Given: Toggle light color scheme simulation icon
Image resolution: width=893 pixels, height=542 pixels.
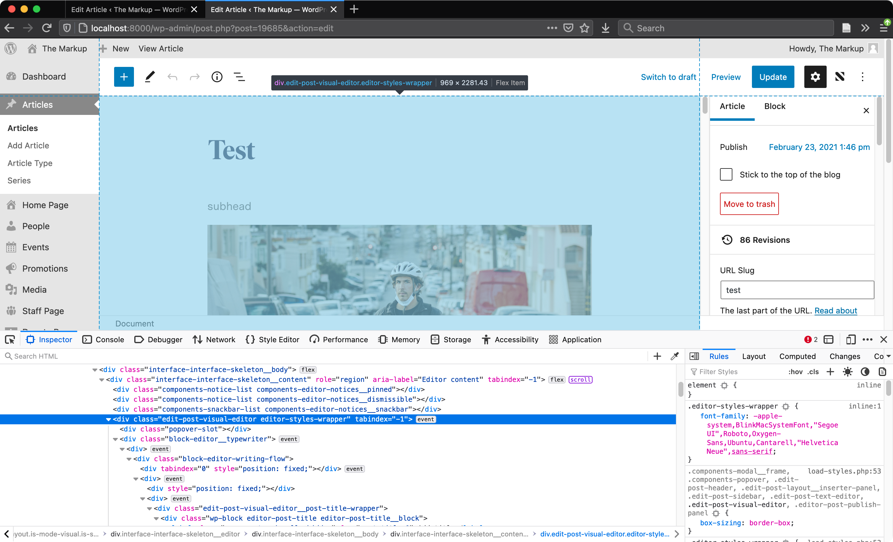Looking at the screenshot, I should click(847, 372).
